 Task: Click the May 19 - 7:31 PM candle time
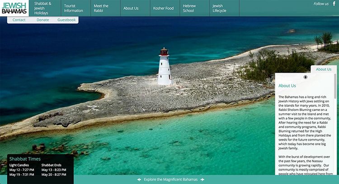tap(22, 175)
